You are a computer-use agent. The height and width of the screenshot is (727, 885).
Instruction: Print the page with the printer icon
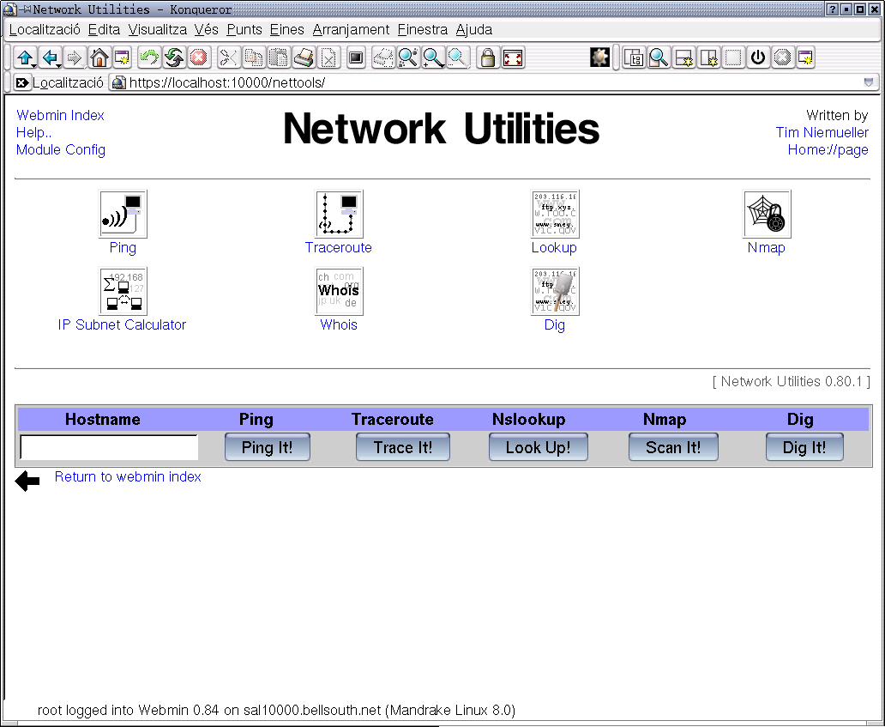303,58
